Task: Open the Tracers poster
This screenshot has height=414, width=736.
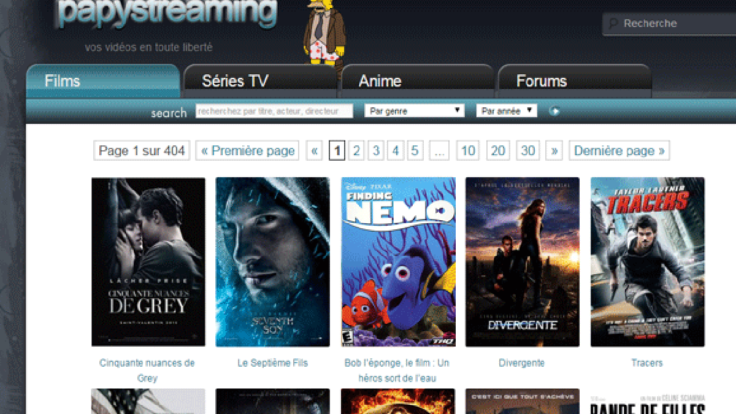Action: pos(647,262)
